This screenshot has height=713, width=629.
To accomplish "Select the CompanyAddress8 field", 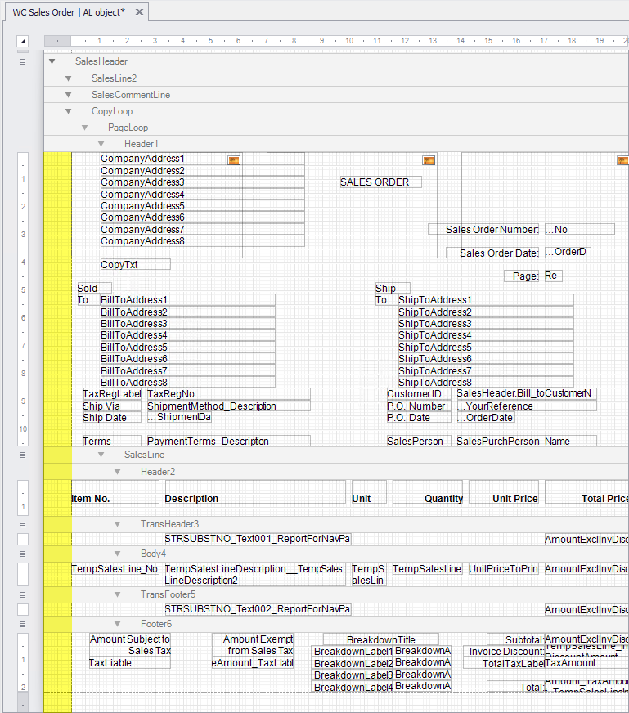I will tap(202, 241).
